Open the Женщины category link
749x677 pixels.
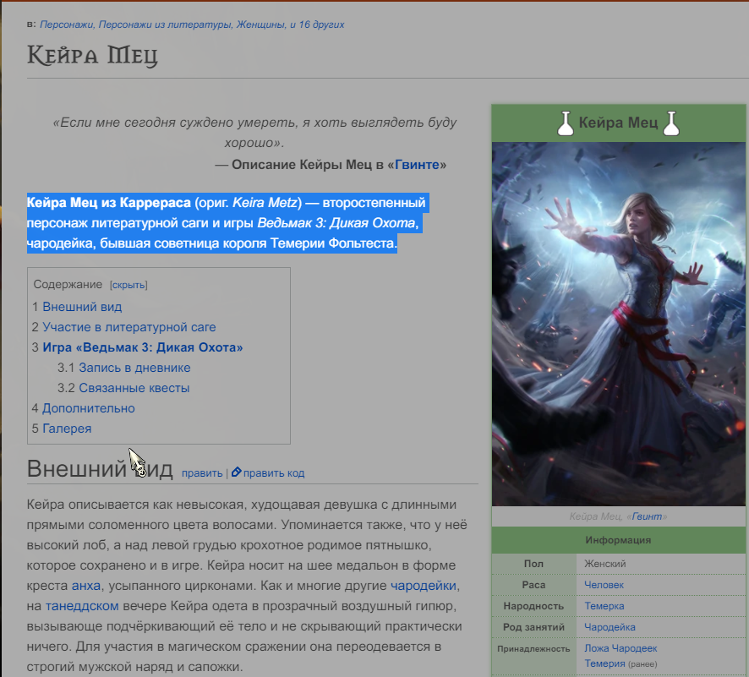(x=260, y=25)
